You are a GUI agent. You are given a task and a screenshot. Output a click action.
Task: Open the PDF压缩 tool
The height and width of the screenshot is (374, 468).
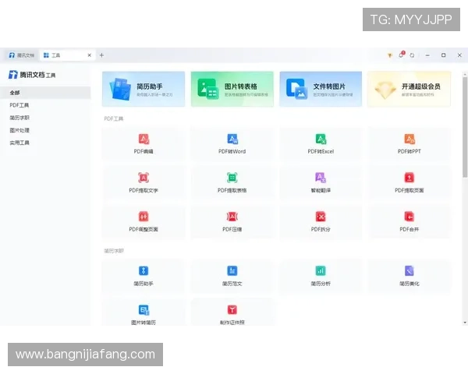click(x=232, y=222)
